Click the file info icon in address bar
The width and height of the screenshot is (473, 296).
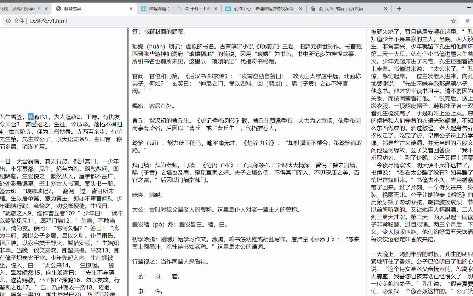click(x=9, y=21)
